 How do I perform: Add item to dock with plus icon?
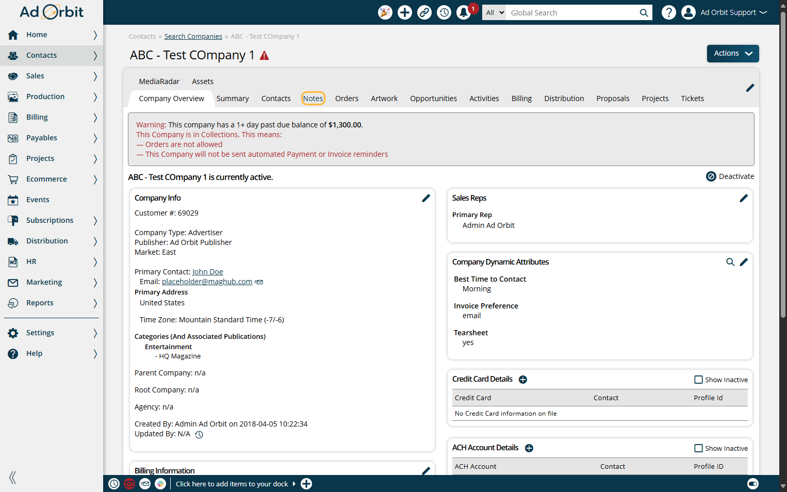coord(306,484)
